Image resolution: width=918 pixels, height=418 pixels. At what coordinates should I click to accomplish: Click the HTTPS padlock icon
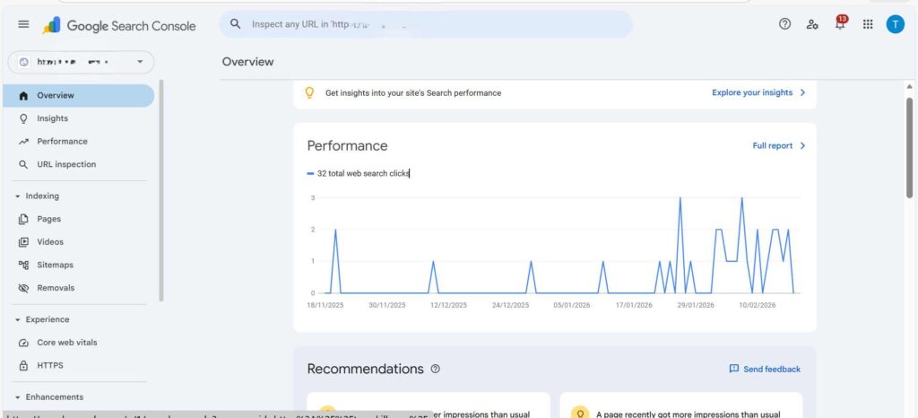23,365
